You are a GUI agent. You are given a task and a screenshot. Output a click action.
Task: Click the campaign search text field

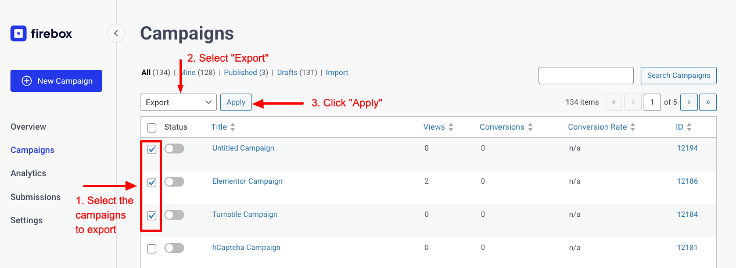coord(586,76)
